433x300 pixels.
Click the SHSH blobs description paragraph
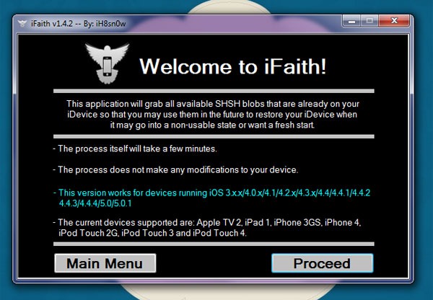213,114
